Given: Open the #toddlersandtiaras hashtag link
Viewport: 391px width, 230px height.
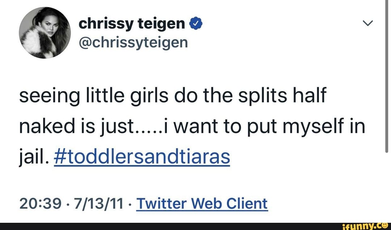Looking at the screenshot, I should (x=142, y=157).
